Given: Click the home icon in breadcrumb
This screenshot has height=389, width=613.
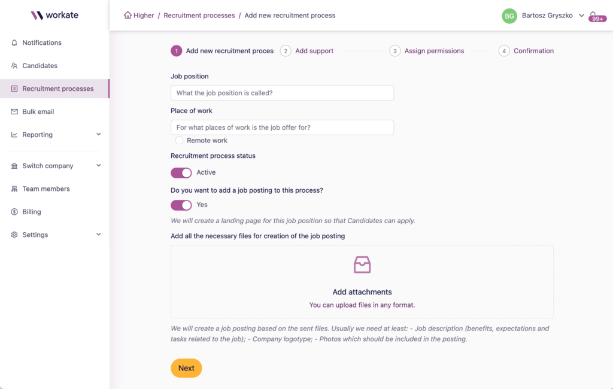Looking at the screenshot, I should pos(128,16).
